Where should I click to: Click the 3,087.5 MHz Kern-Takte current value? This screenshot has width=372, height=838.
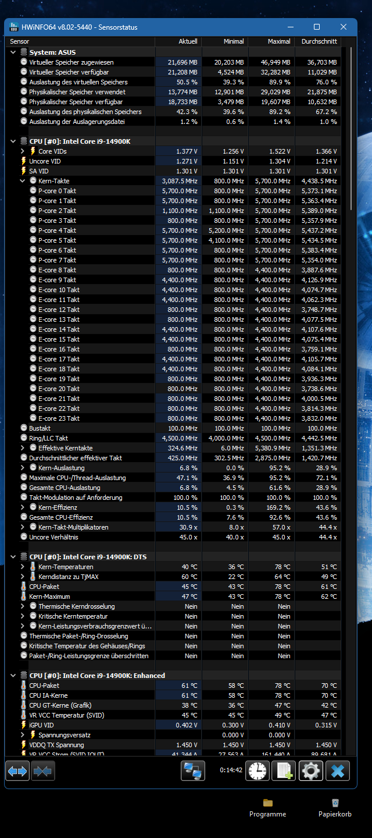(x=179, y=181)
